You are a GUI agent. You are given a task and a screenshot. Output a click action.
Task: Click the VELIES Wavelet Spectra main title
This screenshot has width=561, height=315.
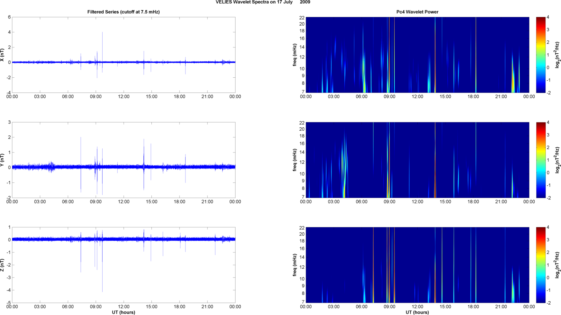263,2
